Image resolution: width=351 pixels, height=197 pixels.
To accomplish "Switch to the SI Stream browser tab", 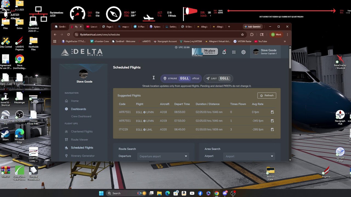I will tap(187, 27).
